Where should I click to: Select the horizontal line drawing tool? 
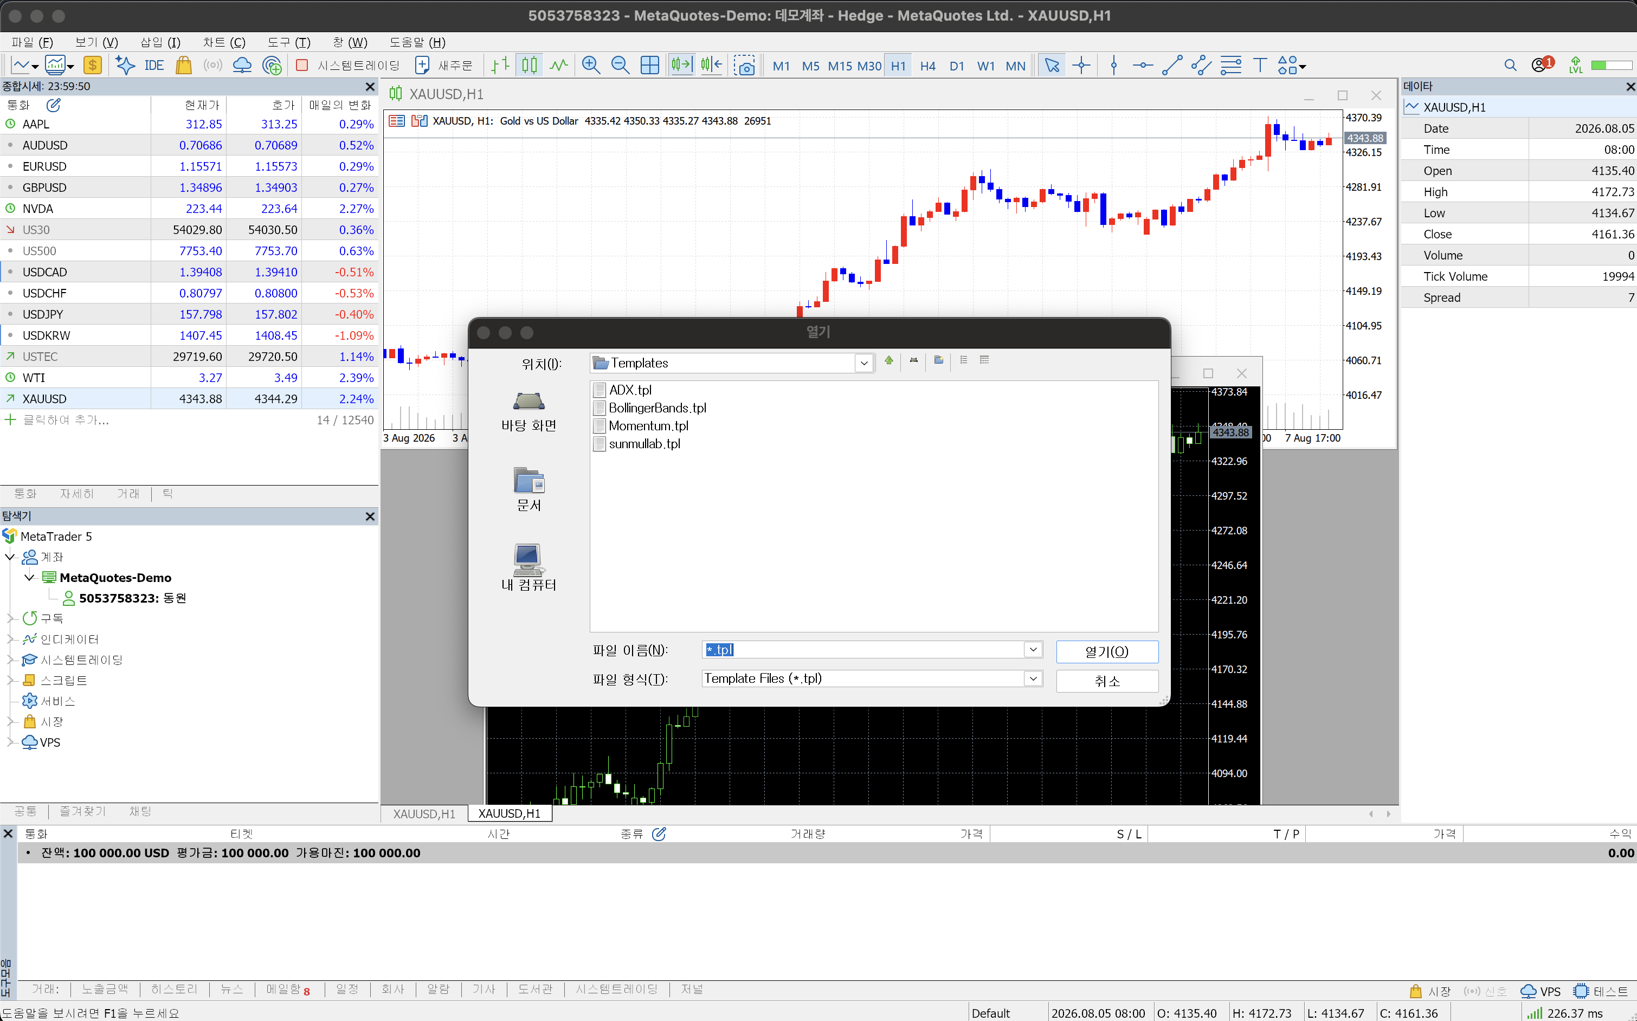pos(1143,66)
